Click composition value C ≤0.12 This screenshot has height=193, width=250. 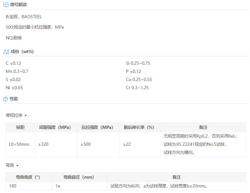13,63
